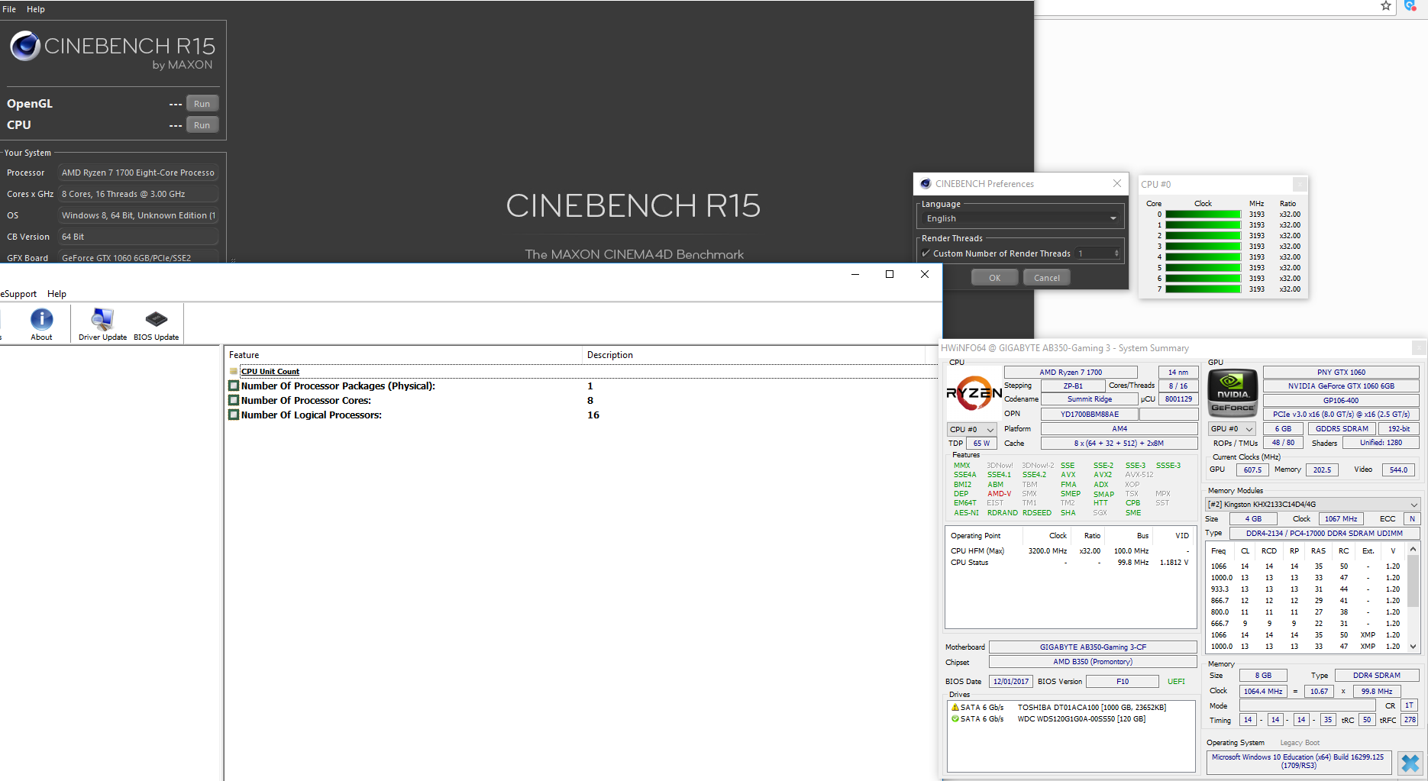Click the NVIDIA GeForce logo in HWiNFO
The height and width of the screenshot is (781, 1428).
1233,392
